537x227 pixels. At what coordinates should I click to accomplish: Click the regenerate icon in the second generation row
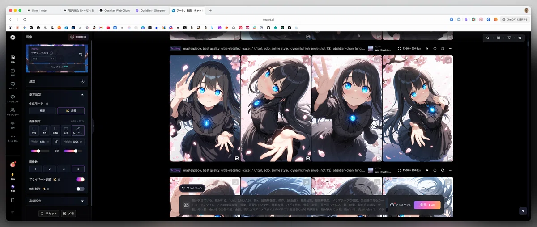pos(443,170)
